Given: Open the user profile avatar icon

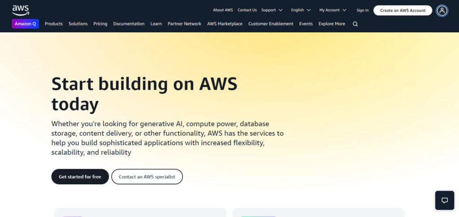Looking at the screenshot, I should (x=442, y=11).
